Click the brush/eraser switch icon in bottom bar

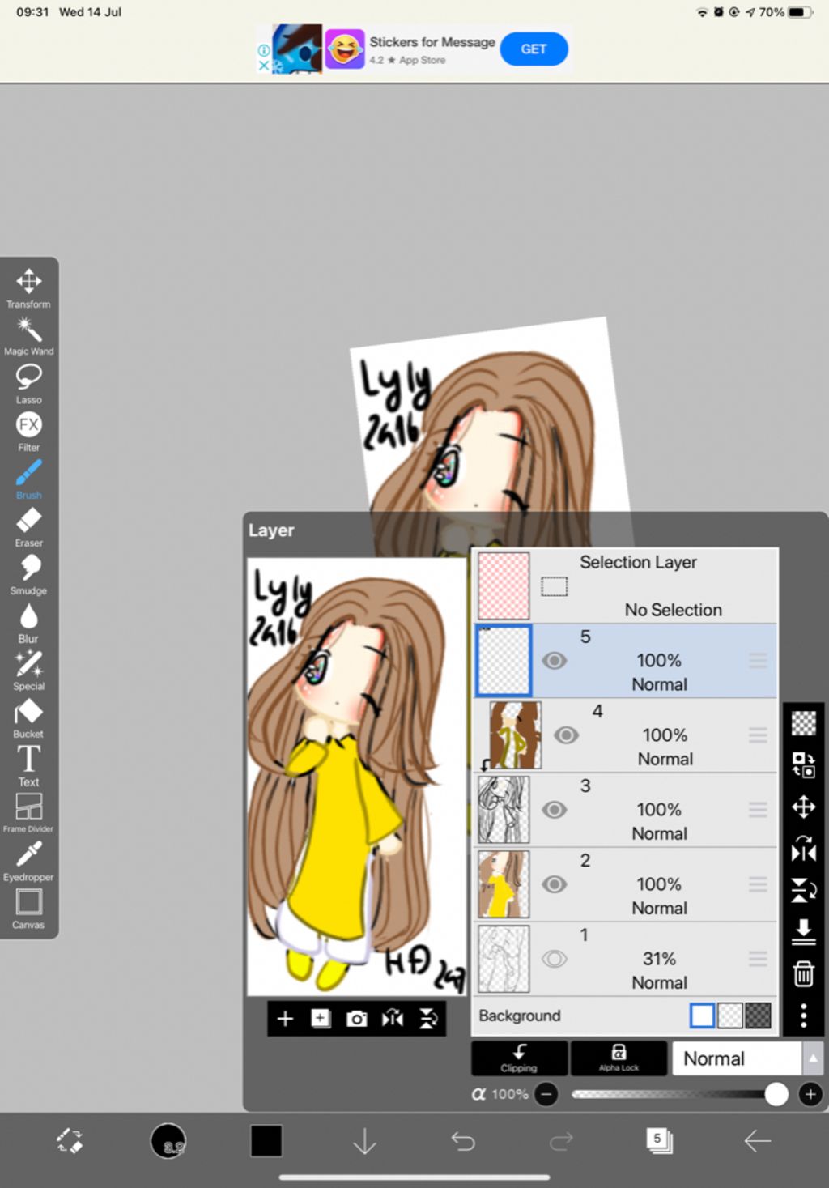(x=70, y=1141)
